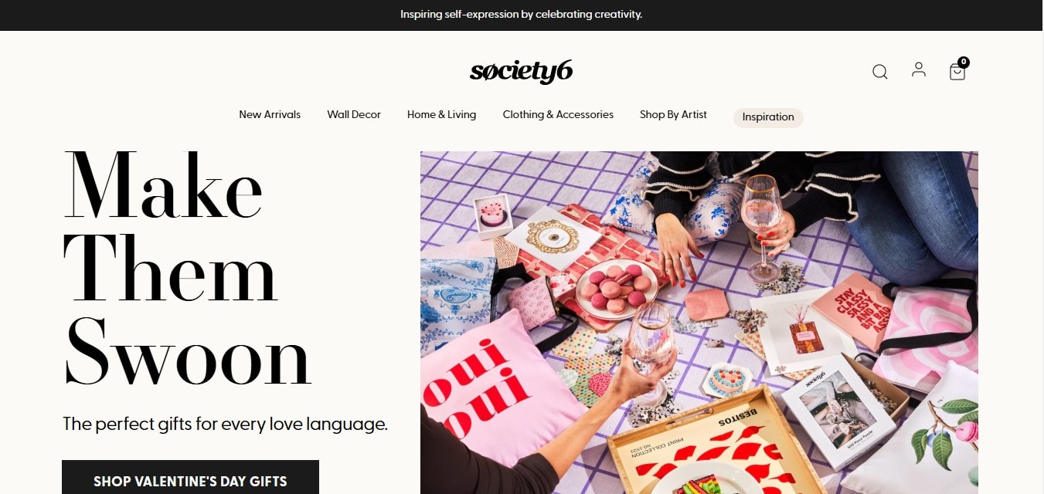Open the shopping bag cart icon

pos(957,72)
